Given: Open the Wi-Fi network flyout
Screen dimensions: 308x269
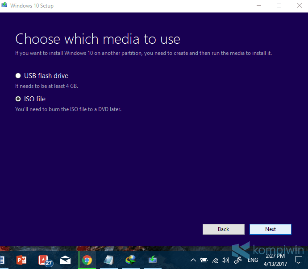Looking at the screenshot, I should tap(215, 261).
